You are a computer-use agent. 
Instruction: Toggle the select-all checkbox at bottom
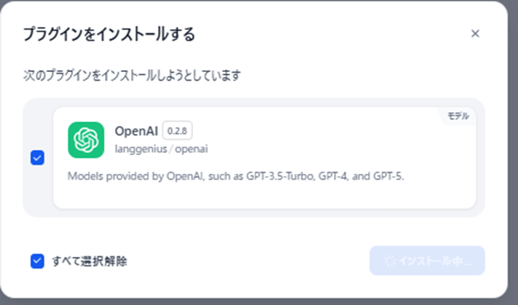point(37,261)
